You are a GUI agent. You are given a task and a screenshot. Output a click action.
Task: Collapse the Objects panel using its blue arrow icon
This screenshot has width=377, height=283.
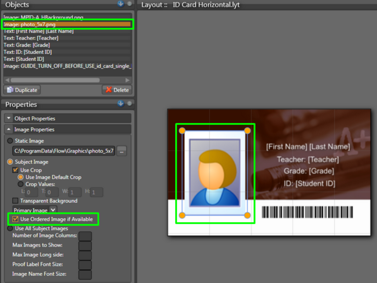tap(121, 4)
